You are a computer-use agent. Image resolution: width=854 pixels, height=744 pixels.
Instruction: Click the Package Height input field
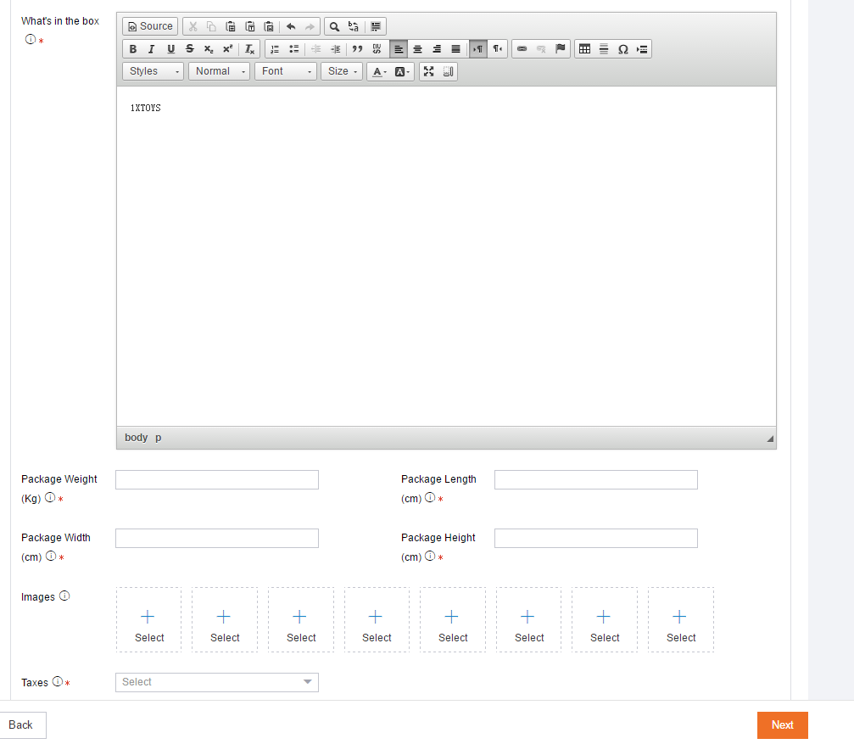pos(596,538)
